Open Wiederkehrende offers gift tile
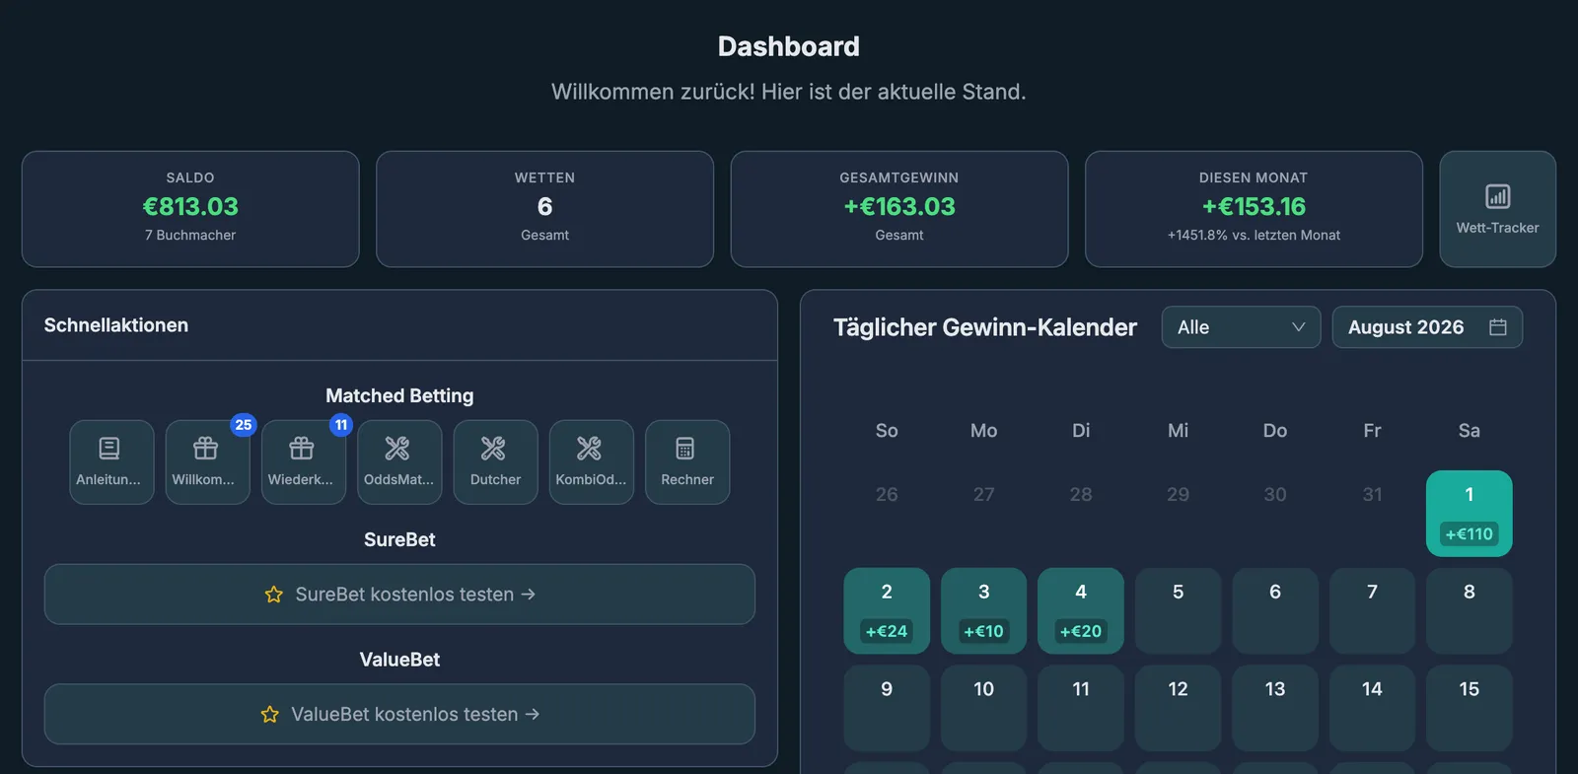The height and width of the screenshot is (774, 1578). click(x=304, y=462)
